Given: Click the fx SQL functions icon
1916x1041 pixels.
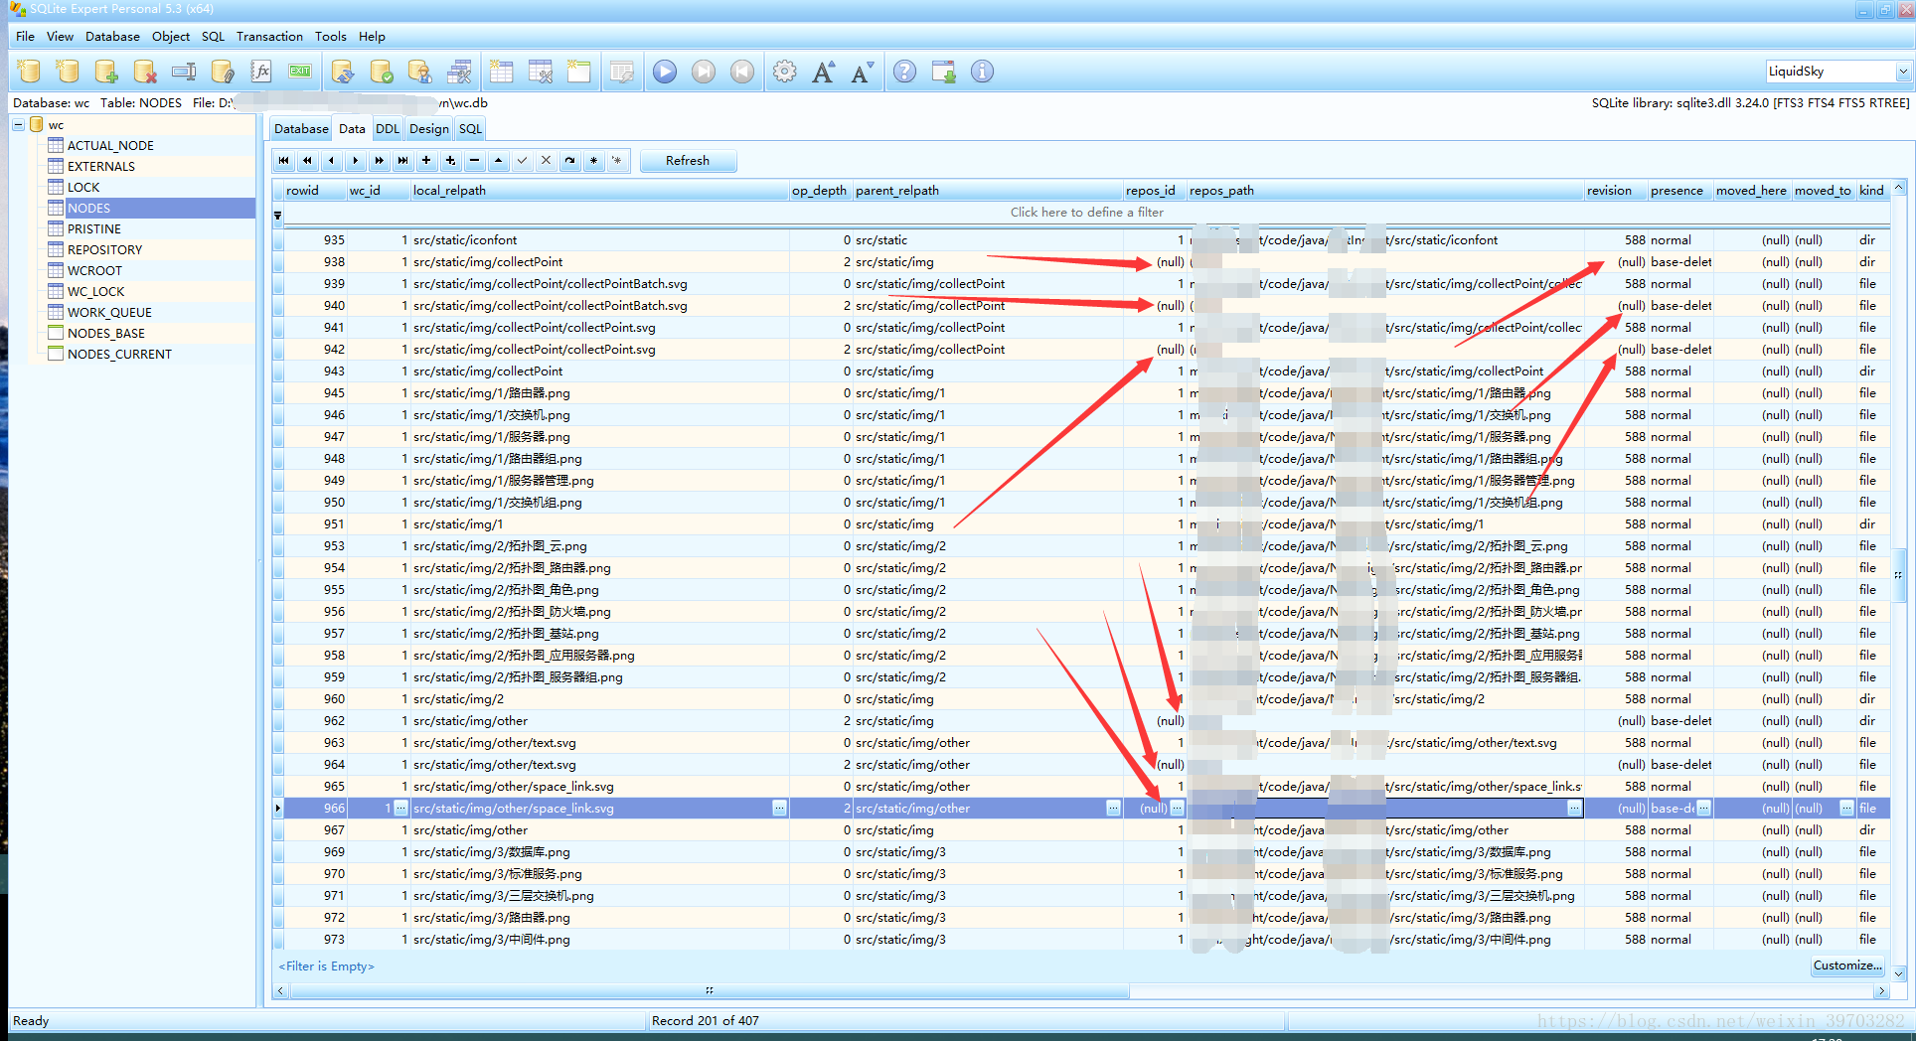Looking at the screenshot, I should coord(261,72).
